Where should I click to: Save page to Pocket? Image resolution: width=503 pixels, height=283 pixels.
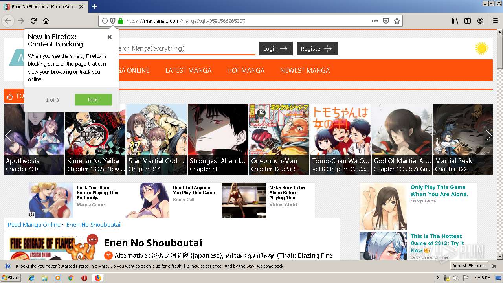(386, 21)
